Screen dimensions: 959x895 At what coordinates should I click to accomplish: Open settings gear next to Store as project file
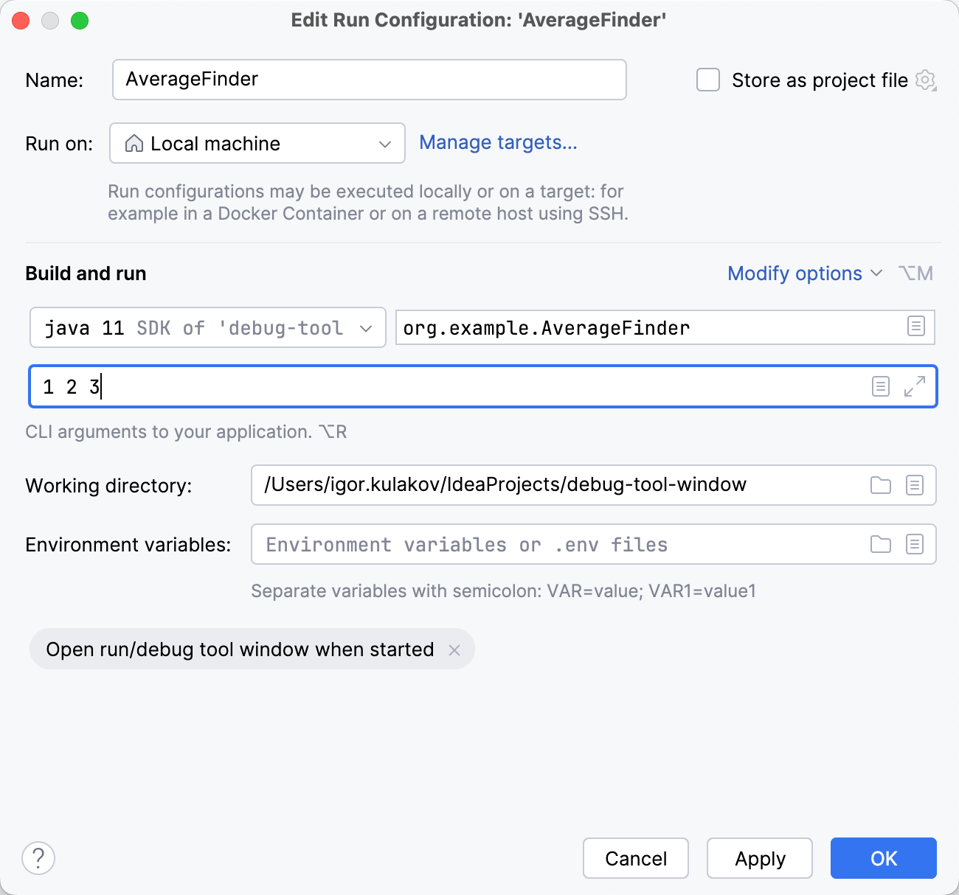pyautogui.click(x=925, y=80)
